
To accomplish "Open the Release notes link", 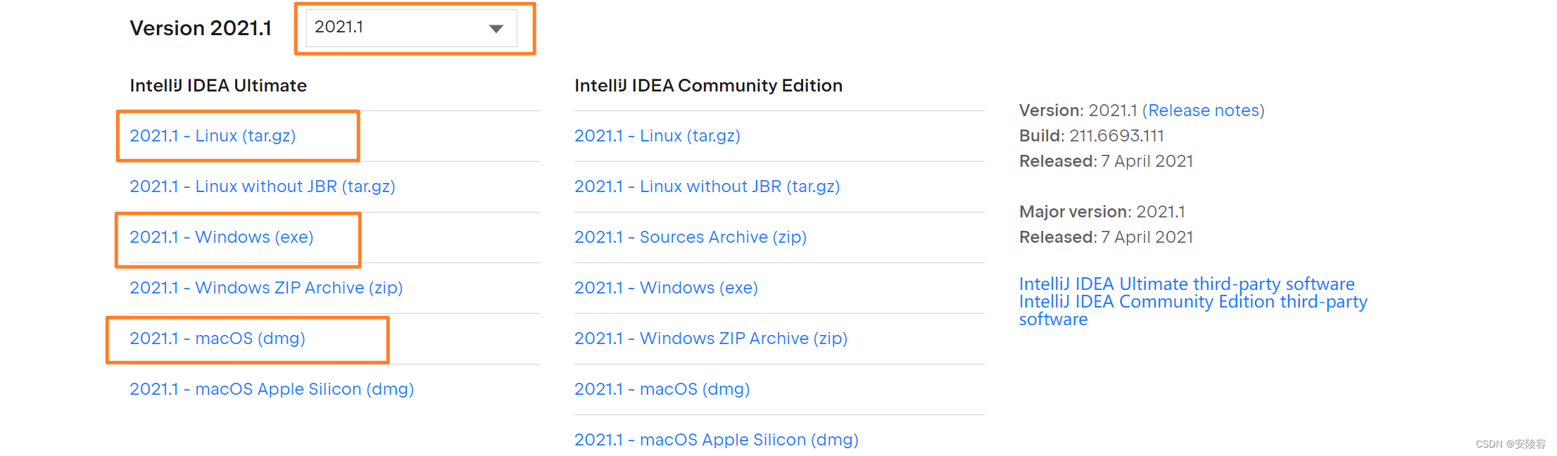I will pos(1204,110).
